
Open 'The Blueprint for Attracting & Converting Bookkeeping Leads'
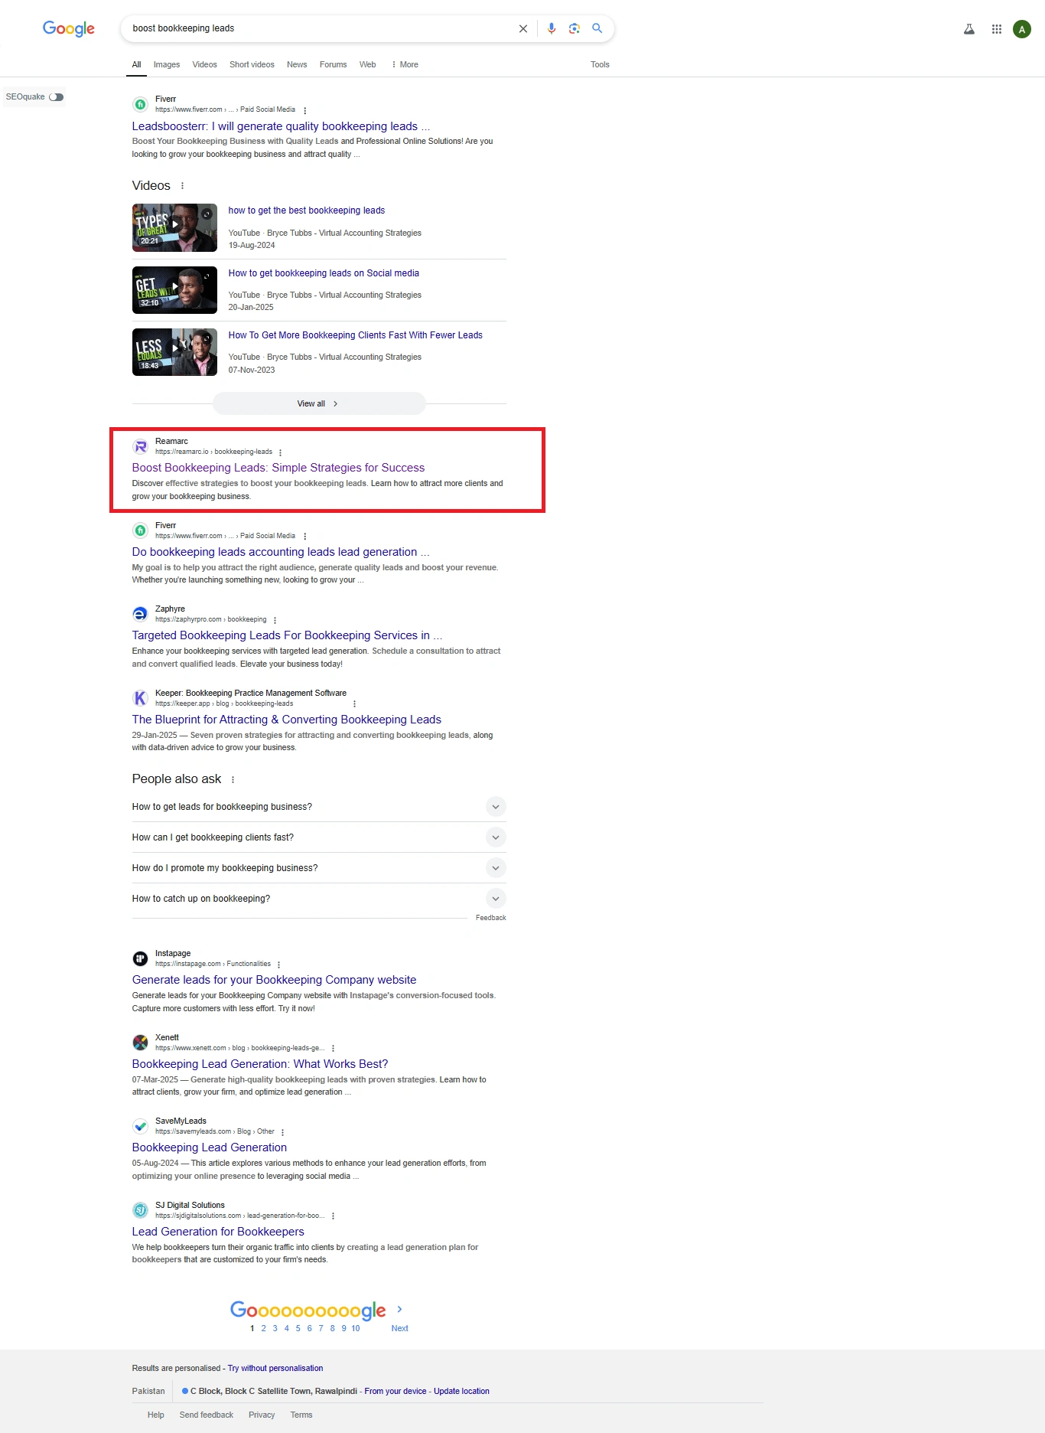[287, 720]
